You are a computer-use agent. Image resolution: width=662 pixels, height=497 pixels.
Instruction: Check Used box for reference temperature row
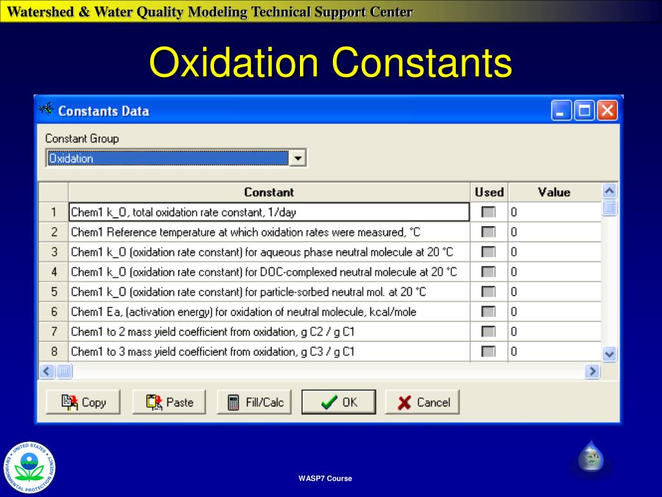coord(489,232)
